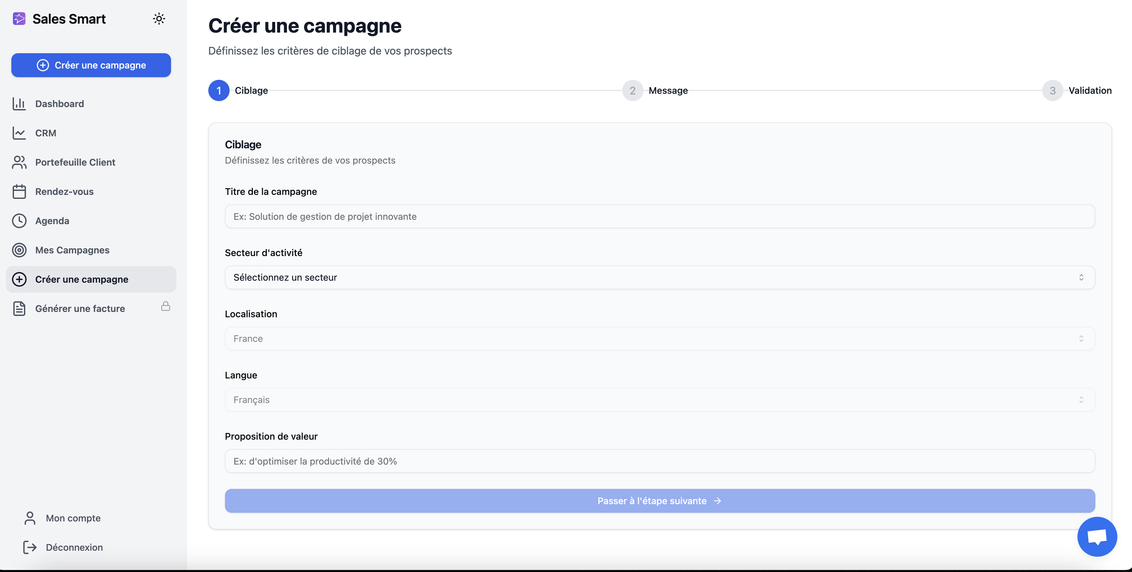Screen dimensions: 1132x572
Task: Select step 1 Ciblage circle
Action: tap(218, 90)
